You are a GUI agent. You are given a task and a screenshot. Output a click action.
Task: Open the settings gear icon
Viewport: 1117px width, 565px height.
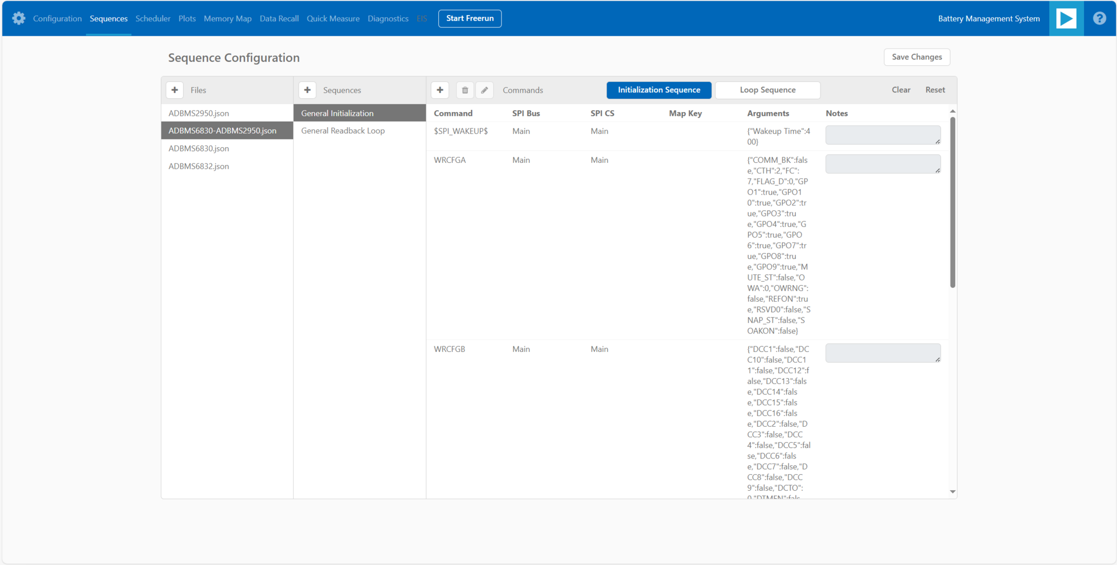click(x=18, y=18)
